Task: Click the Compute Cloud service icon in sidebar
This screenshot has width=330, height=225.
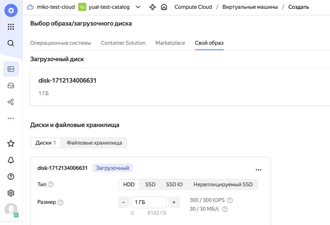Action: 11,11
